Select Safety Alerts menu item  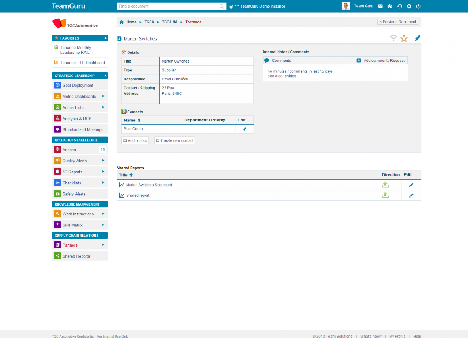73,194
